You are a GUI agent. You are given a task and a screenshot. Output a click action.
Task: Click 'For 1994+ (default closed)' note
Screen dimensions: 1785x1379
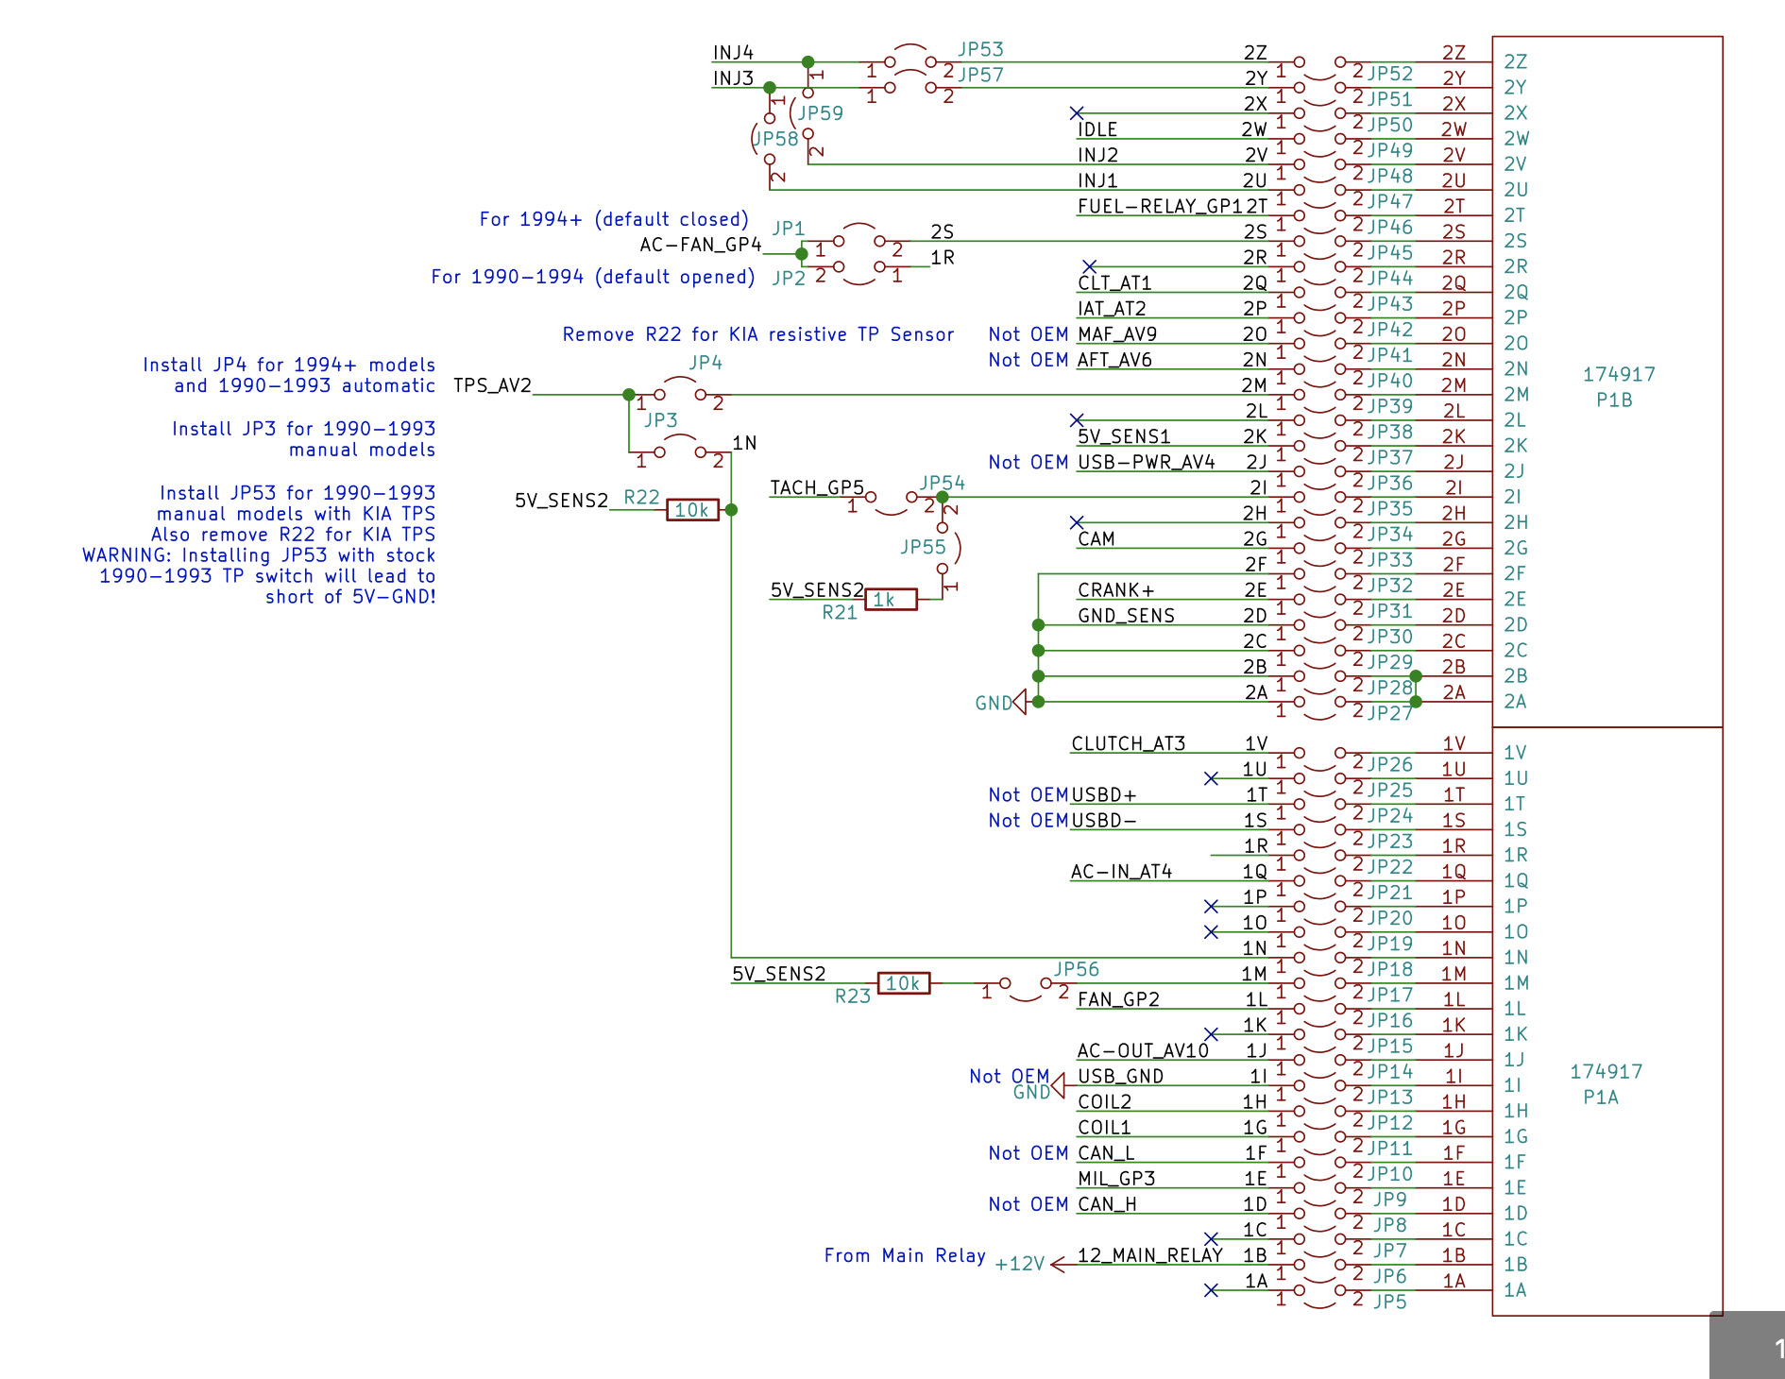(x=614, y=219)
